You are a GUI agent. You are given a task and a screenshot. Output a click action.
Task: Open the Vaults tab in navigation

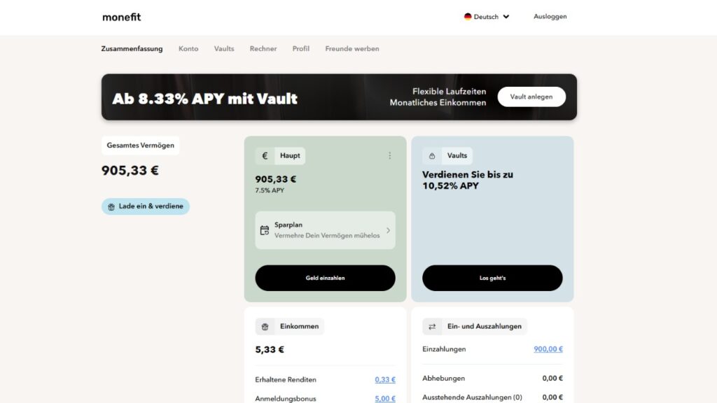point(224,49)
